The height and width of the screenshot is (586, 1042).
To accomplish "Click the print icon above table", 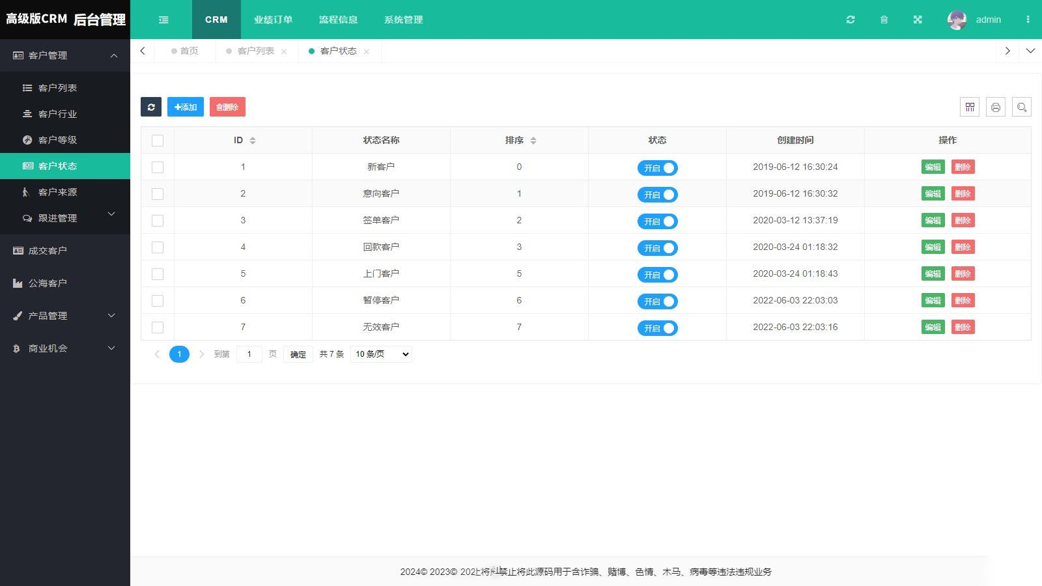I will pos(996,107).
